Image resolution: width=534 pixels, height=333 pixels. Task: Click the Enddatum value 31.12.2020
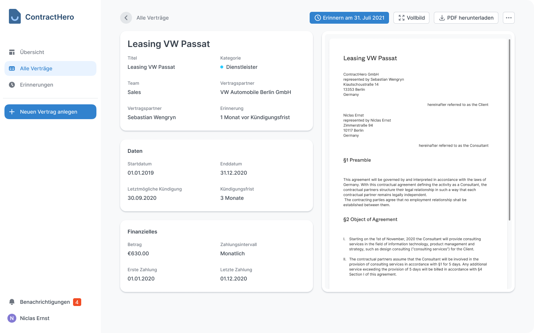(234, 173)
